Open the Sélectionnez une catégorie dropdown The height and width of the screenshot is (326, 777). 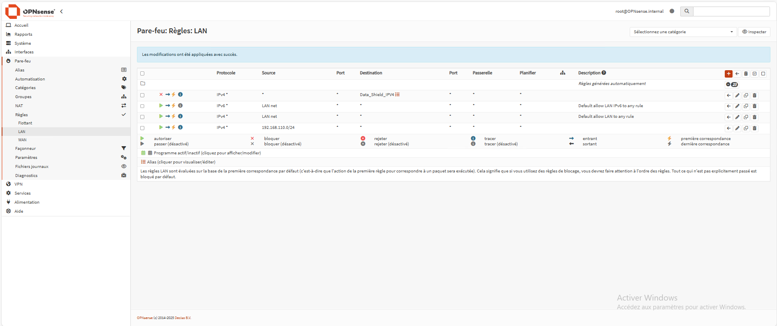(683, 32)
